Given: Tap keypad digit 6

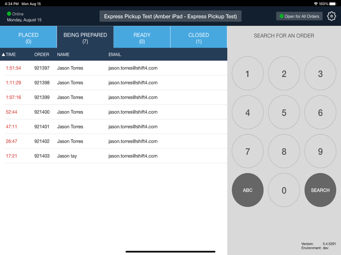Looking at the screenshot, I should coord(320,112).
